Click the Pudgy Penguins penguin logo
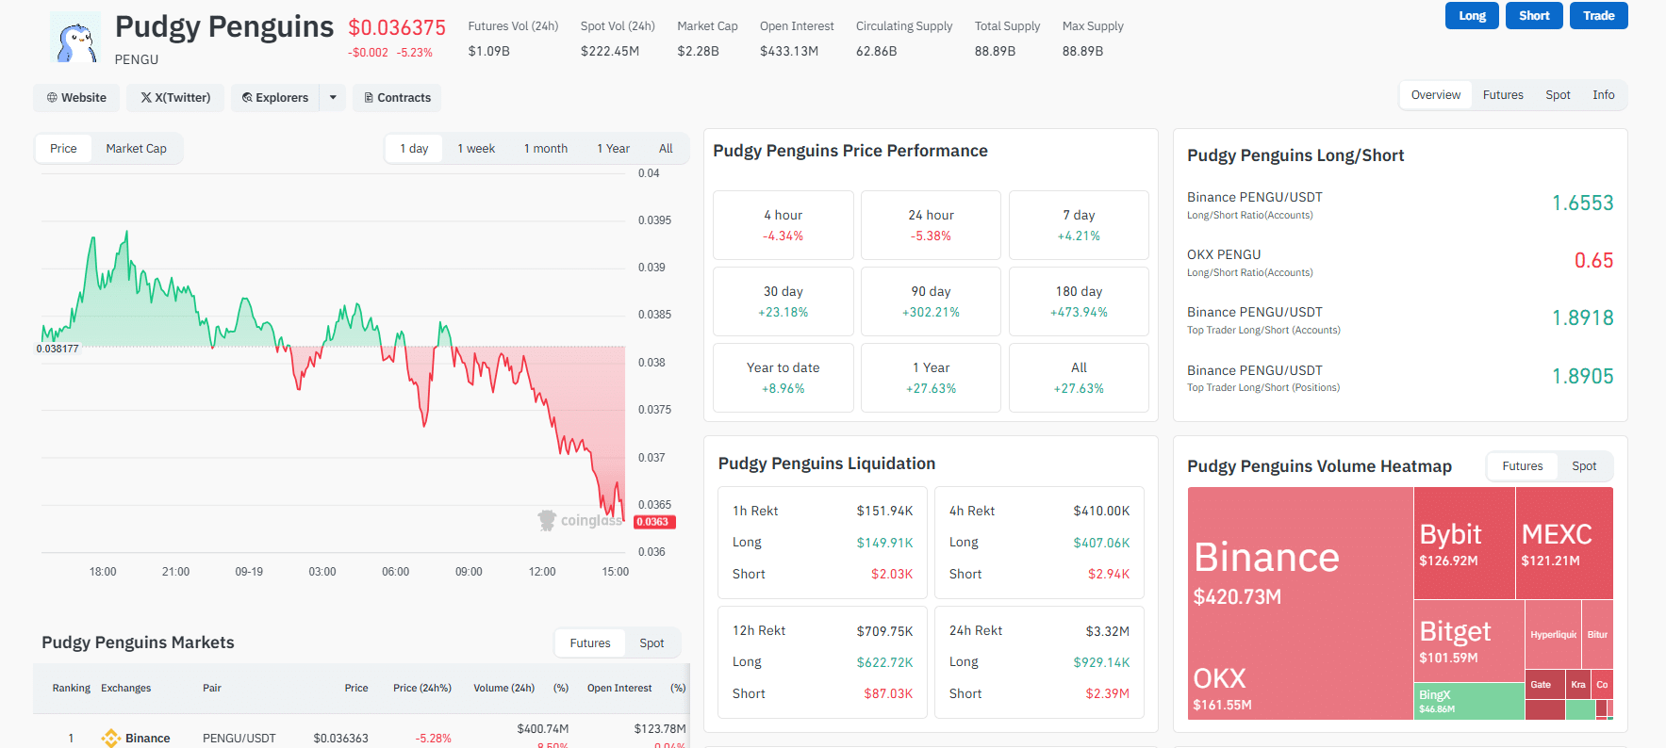Image resolution: width=1666 pixels, height=748 pixels. click(75, 38)
